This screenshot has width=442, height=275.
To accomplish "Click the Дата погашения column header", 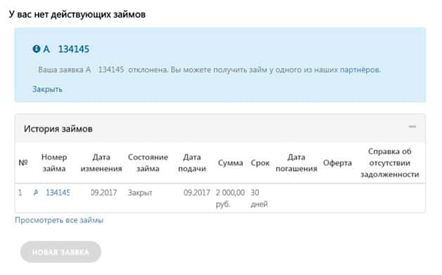I will pyautogui.click(x=296, y=163).
